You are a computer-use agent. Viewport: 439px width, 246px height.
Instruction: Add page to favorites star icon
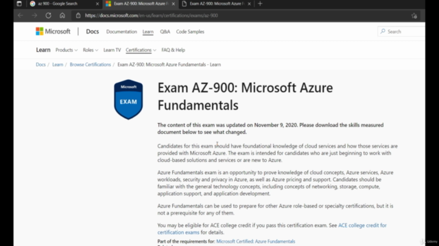pos(414,16)
